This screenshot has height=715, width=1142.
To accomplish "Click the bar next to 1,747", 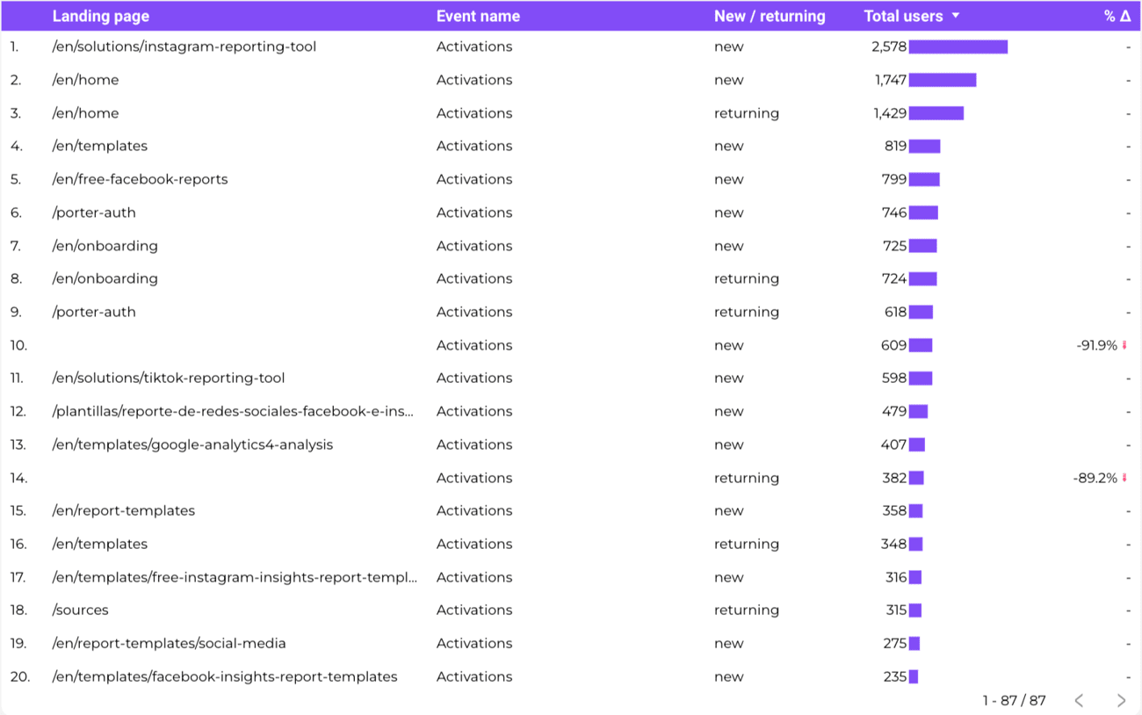I will click(x=943, y=80).
